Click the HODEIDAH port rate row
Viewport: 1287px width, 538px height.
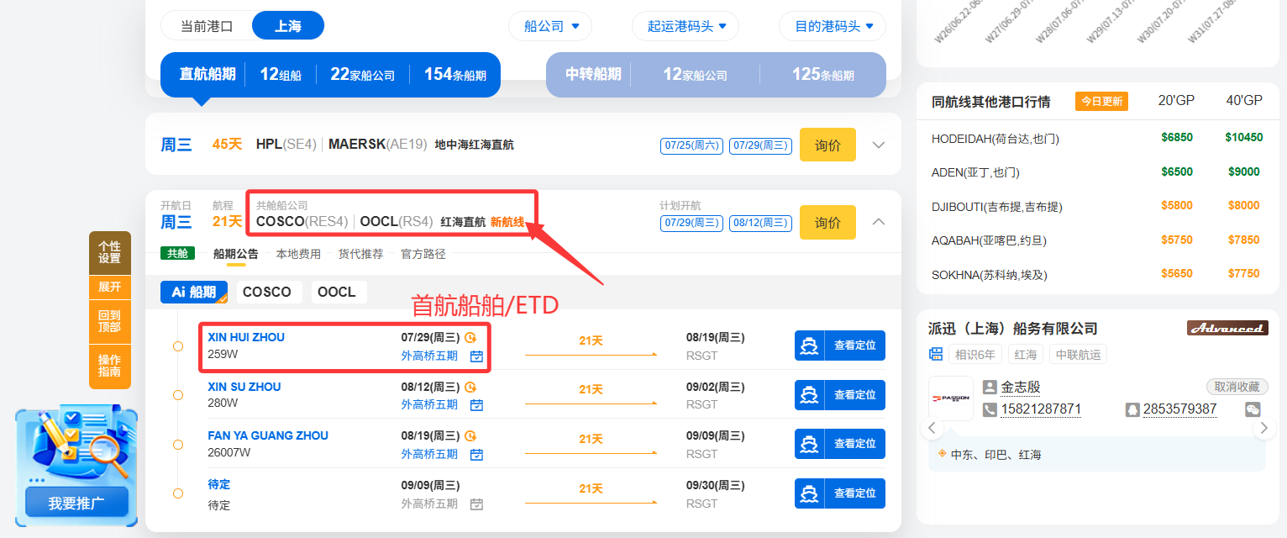(1097, 138)
